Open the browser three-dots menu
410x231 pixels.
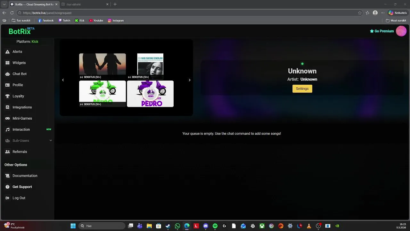point(383,13)
